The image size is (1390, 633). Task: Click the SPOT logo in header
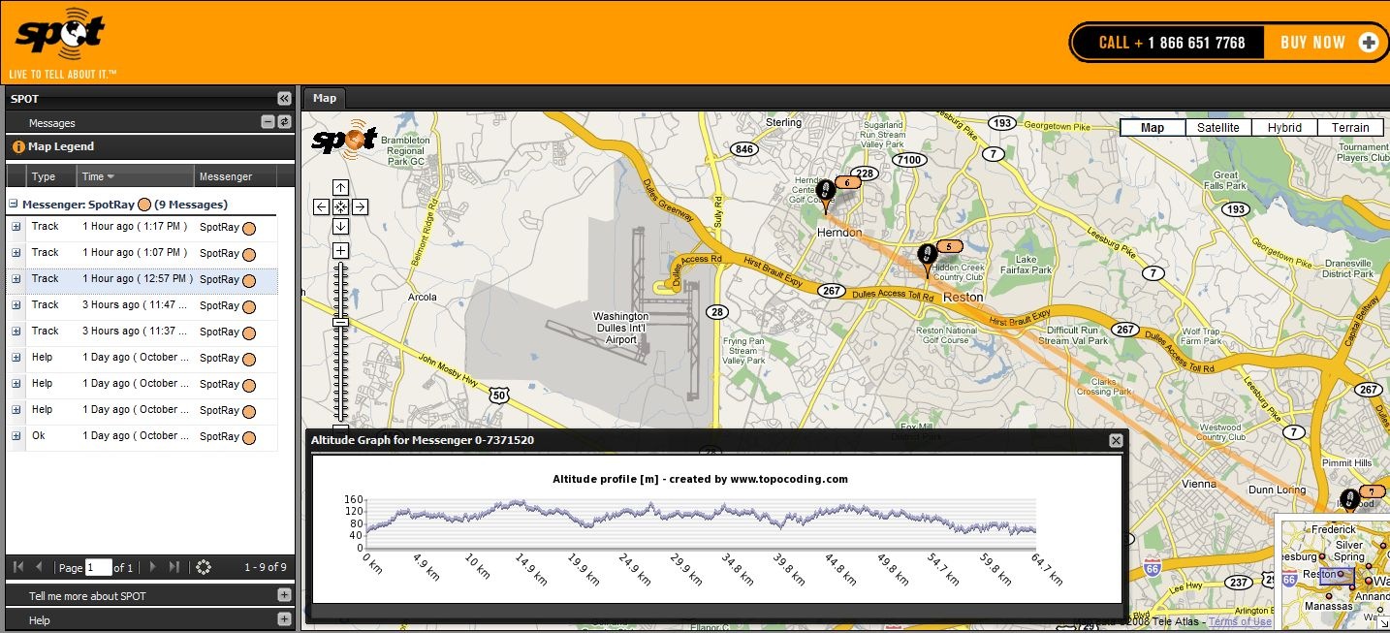(x=61, y=37)
